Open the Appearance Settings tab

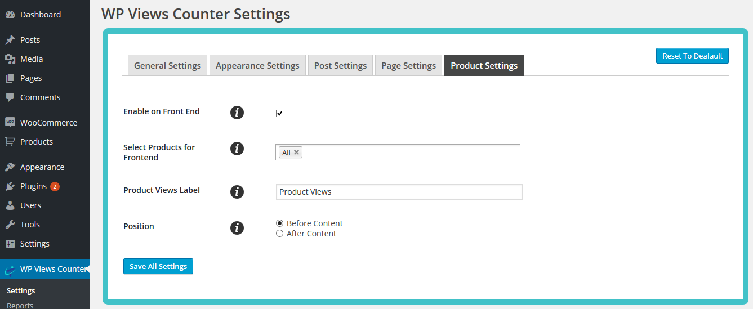pos(257,65)
